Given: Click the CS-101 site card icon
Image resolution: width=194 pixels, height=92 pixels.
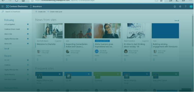Looking at the screenshot, I should tap(69, 76).
